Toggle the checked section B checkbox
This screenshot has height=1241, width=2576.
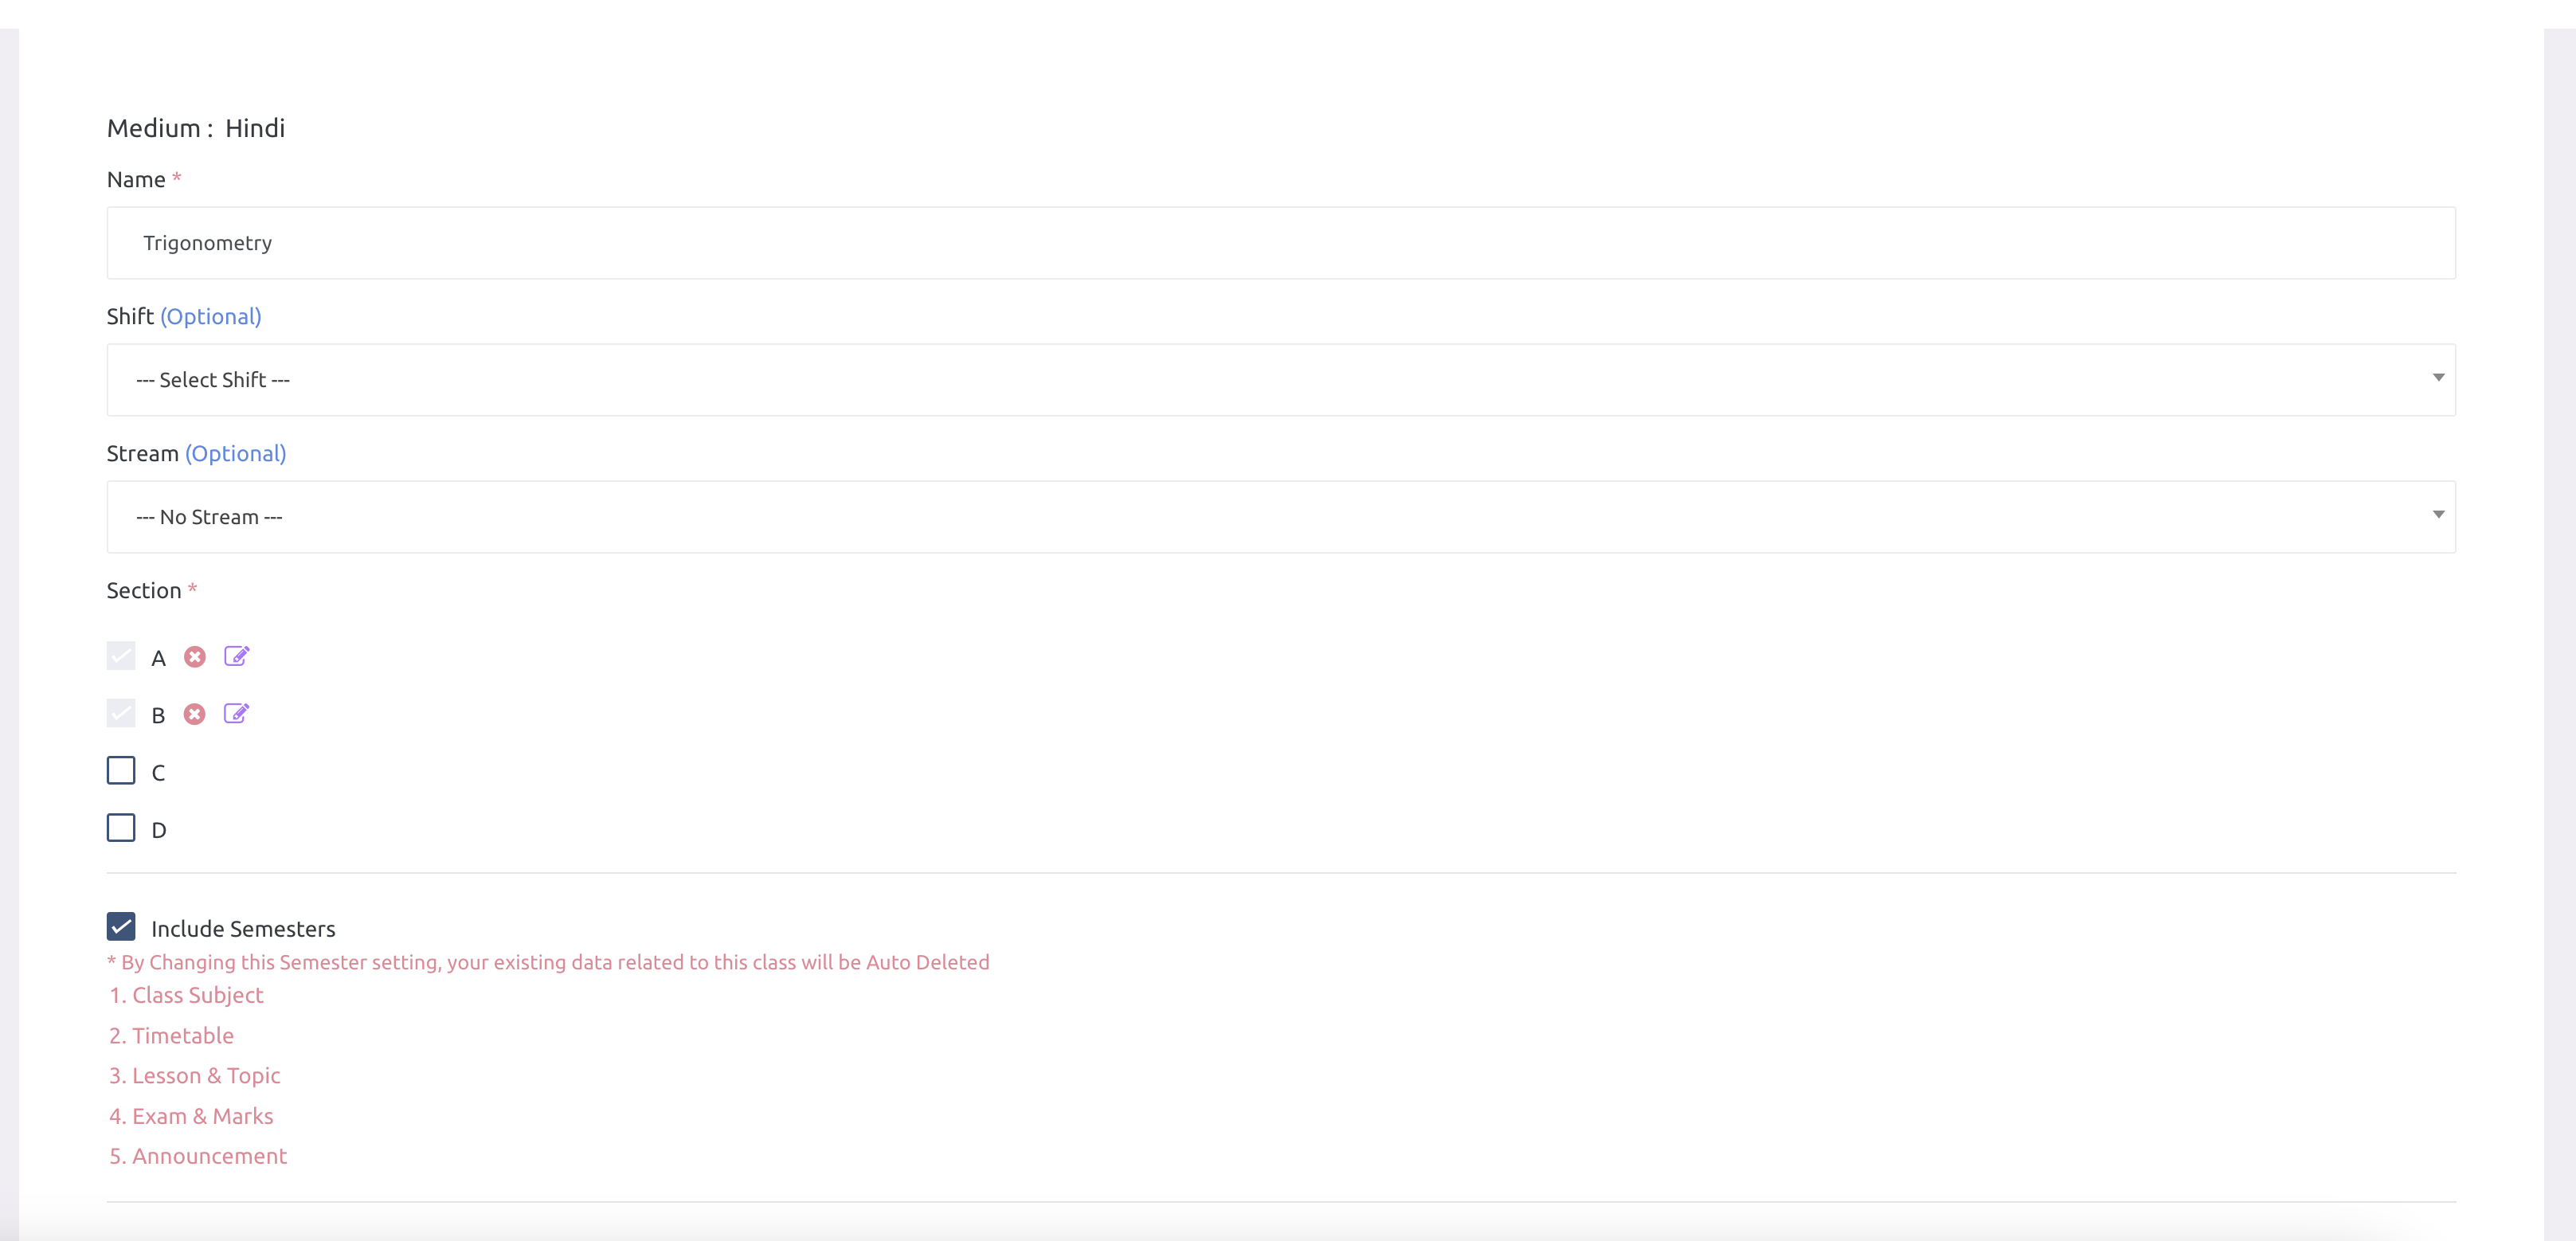click(121, 713)
